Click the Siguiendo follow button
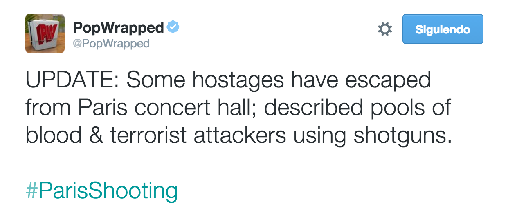This screenshot has width=508, height=213. pyautogui.click(x=443, y=29)
